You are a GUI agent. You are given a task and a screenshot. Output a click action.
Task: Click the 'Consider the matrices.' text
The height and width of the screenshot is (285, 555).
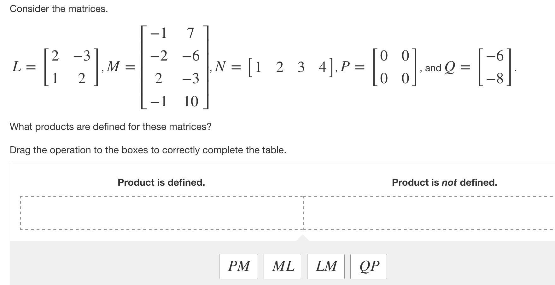pyautogui.click(x=59, y=9)
